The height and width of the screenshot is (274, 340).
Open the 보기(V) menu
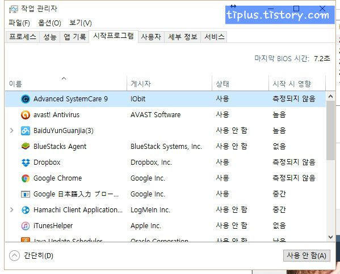pyautogui.click(x=81, y=23)
